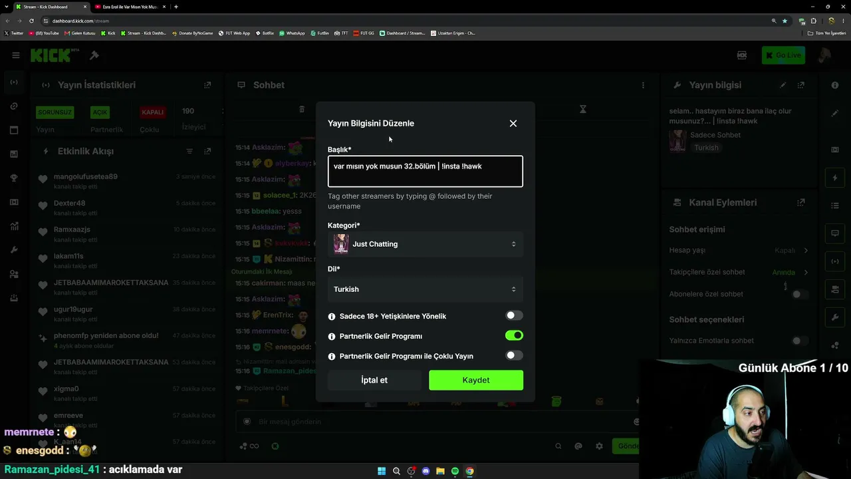Disable the Partnerlik Gelir Programı switch
The width and height of the screenshot is (851, 479).
(x=514, y=336)
